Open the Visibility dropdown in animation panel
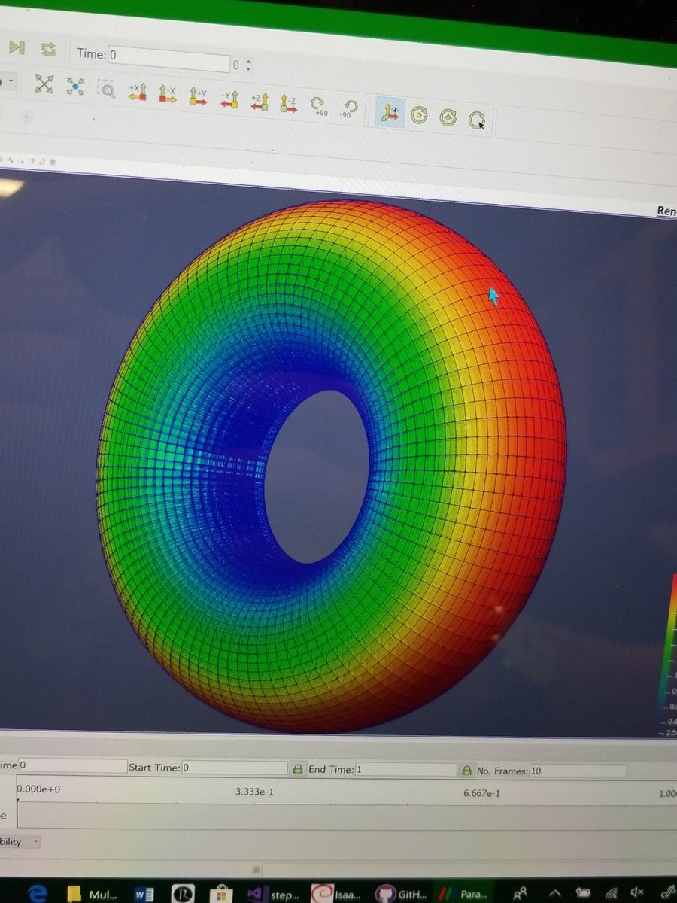The height and width of the screenshot is (903, 677). coord(20,842)
